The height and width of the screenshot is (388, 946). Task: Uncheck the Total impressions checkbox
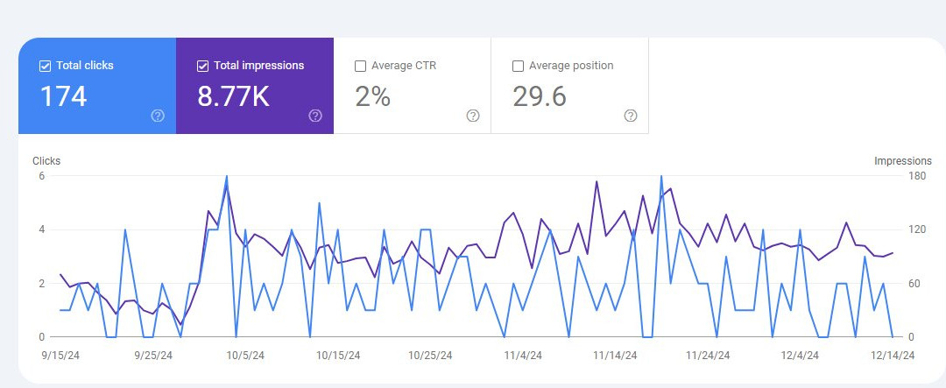click(x=202, y=66)
